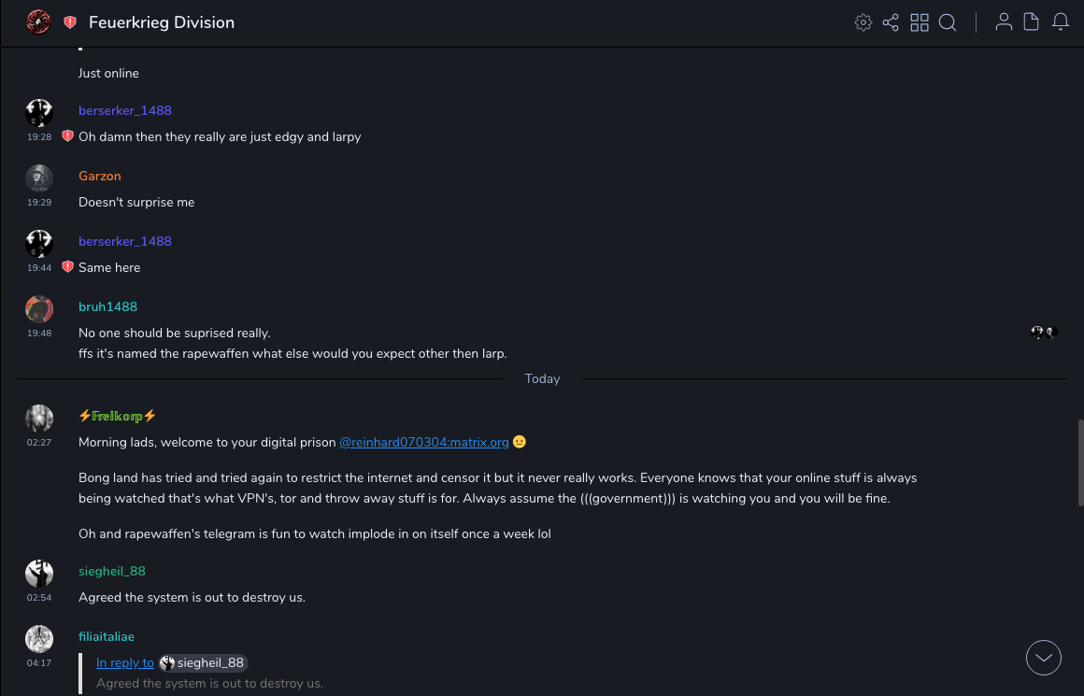Click warning shield next to "Same here"
This screenshot has width=1084, height=696.
[x=67, y=267]
